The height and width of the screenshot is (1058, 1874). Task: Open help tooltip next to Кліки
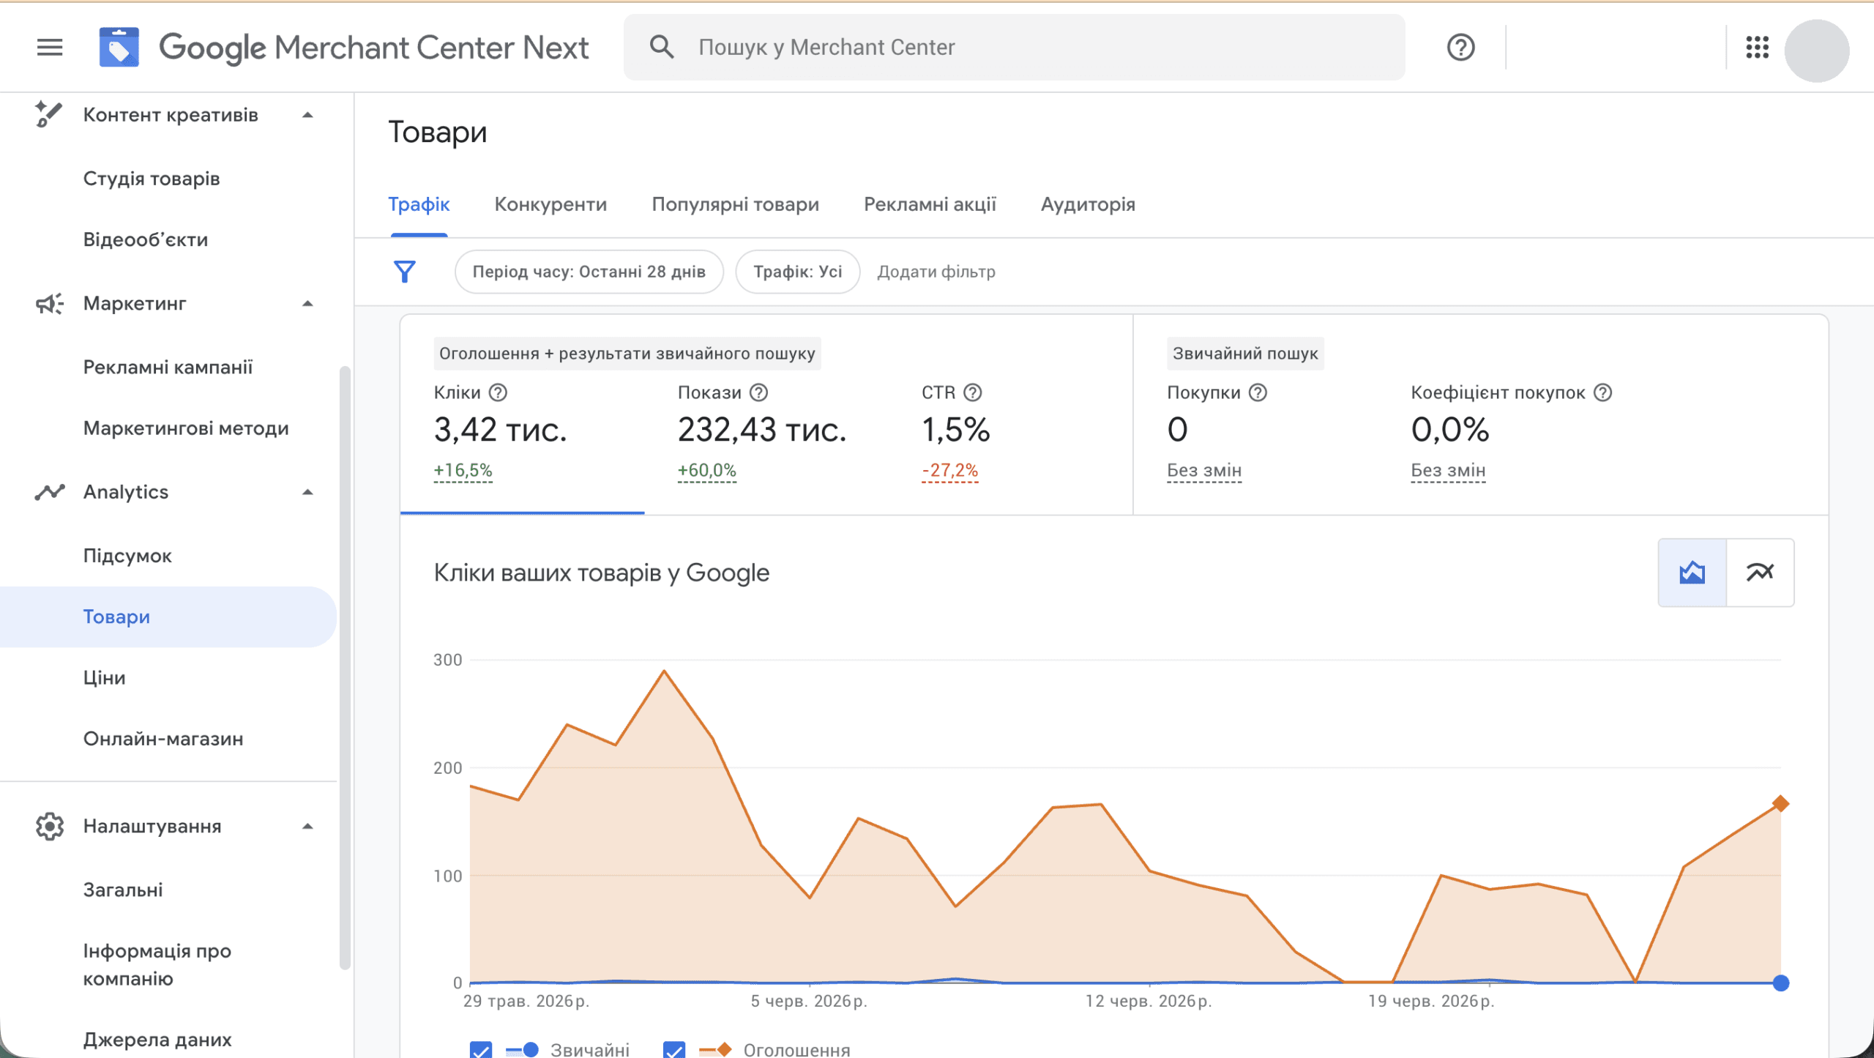click(498, 392)
